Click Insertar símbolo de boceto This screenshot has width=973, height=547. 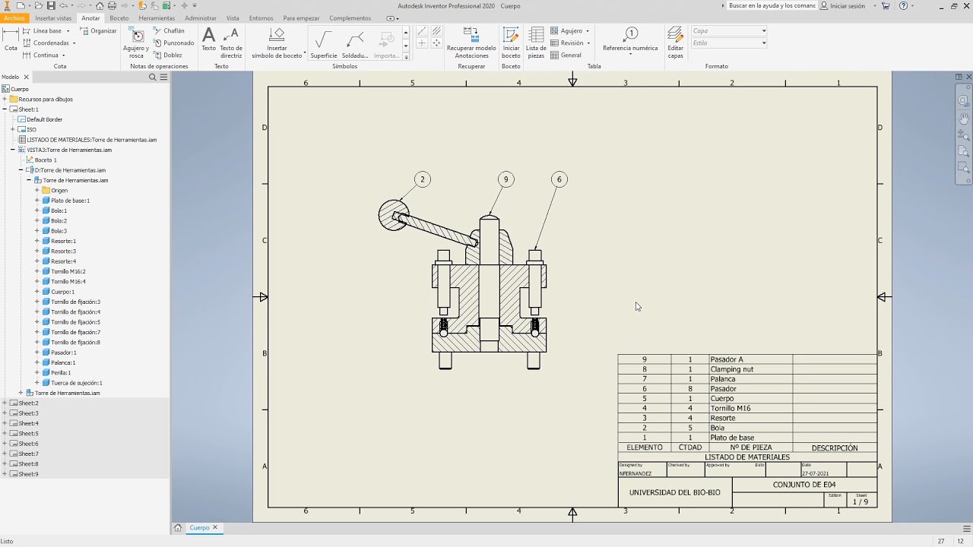click(277, 43)
